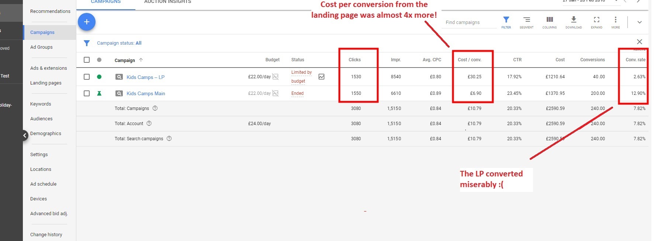Screen dimensions: 654x241
Task: Expand the table to full screen
Action: (596, 22)
